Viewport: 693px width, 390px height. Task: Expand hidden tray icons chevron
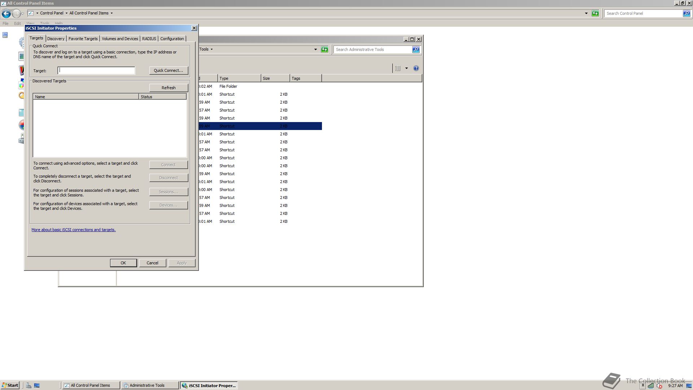click(643, 385)
